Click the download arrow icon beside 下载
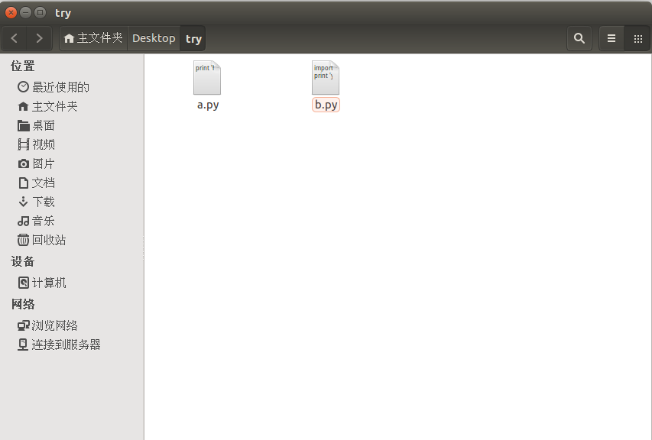 (x=23, y=202)
